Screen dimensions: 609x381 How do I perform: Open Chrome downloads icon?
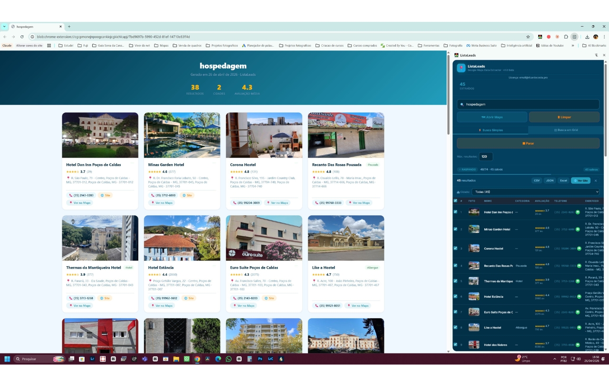587,37
